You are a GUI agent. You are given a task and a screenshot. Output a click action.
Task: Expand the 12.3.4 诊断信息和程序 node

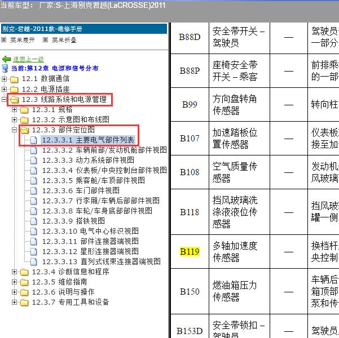pyautogui.click(x=14, y=272)
